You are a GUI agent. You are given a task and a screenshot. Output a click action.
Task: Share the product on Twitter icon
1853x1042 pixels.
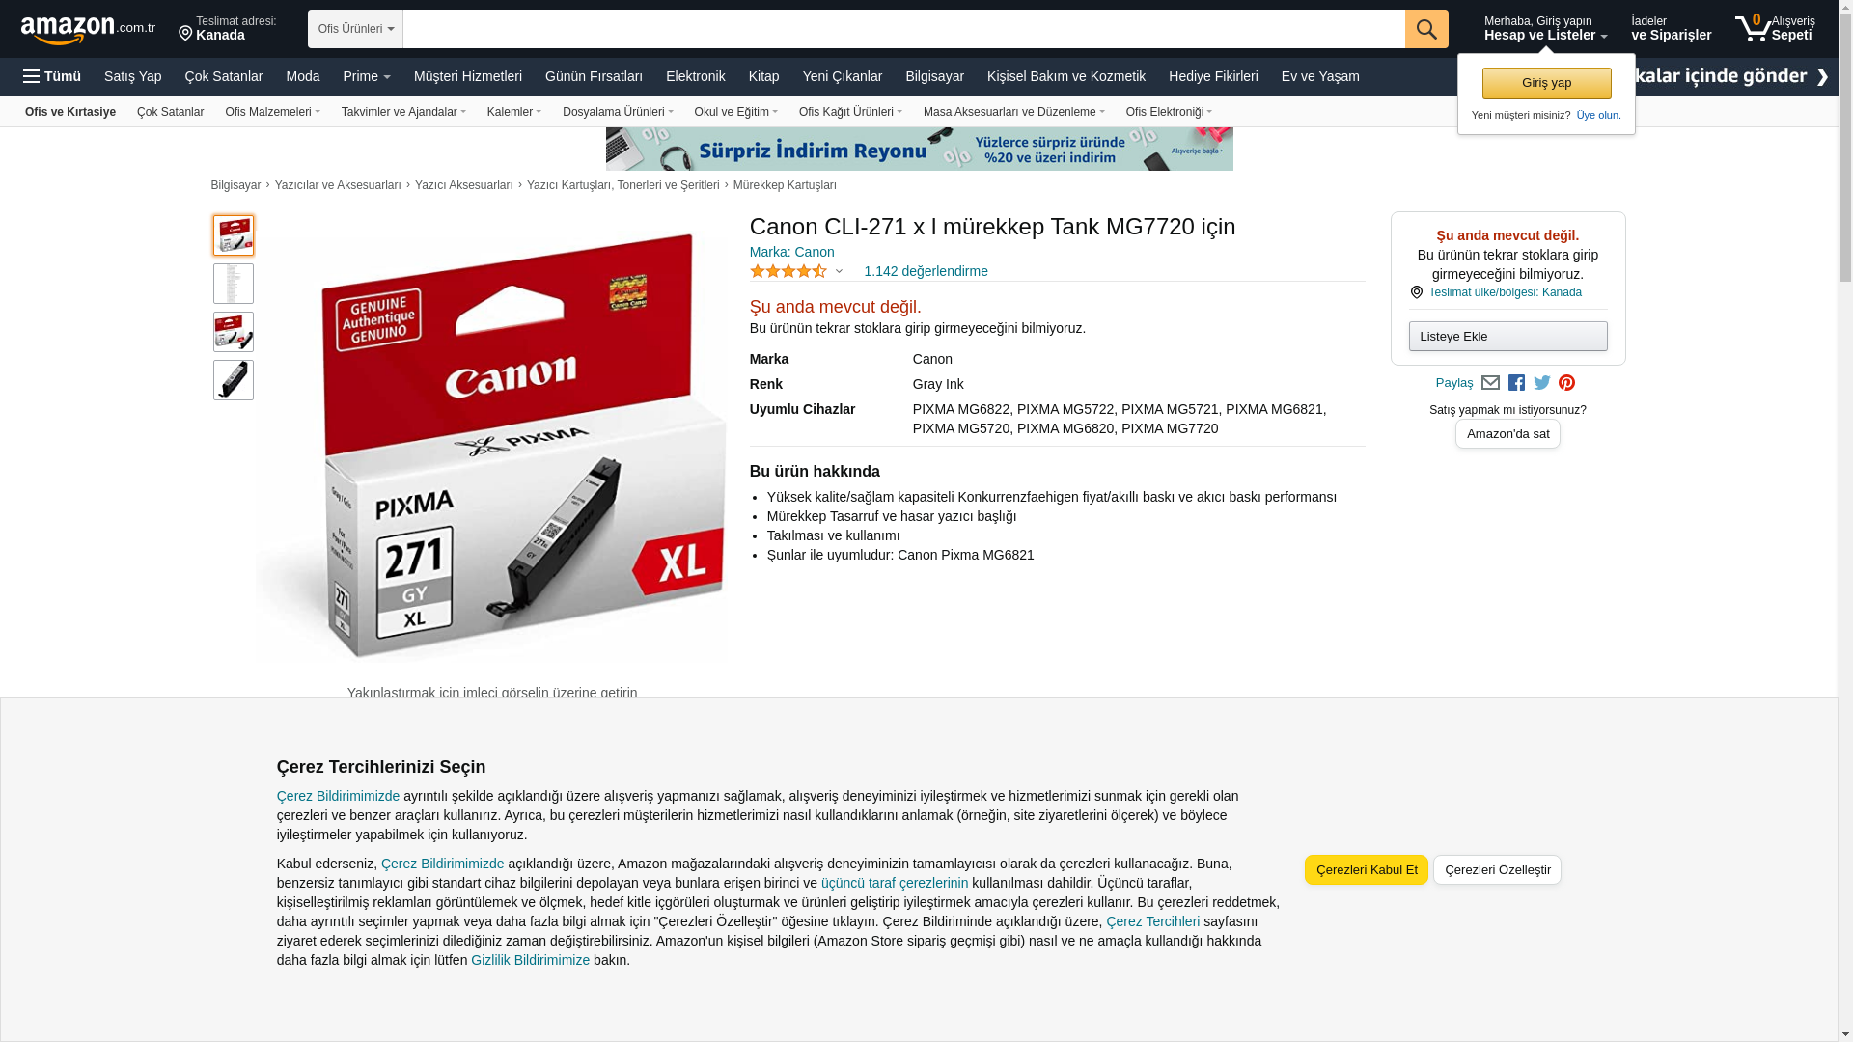(x=1542, y=383)
